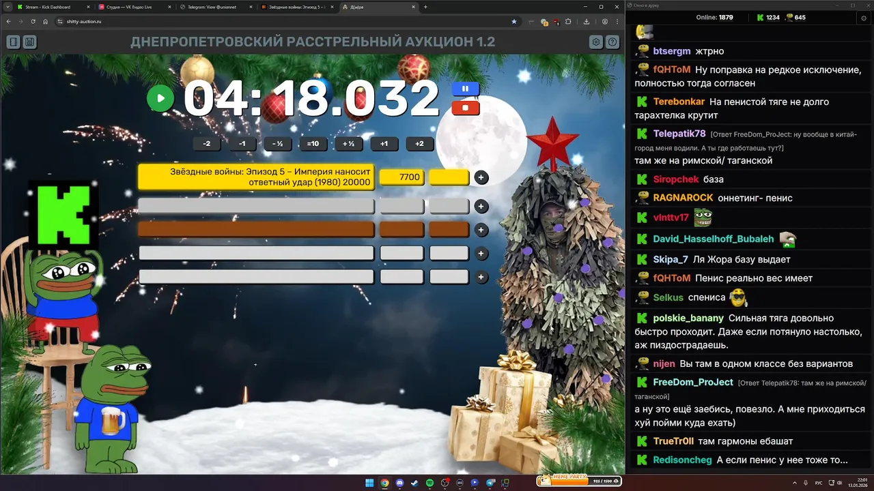Image resolution: width=874 pixels, height=491 pixels.
Task: Add half a minute with +½ button
Action: [349, 144]
